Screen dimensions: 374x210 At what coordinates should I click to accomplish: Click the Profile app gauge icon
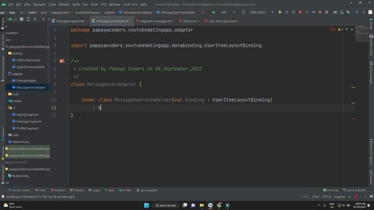(x=313, y=12)
